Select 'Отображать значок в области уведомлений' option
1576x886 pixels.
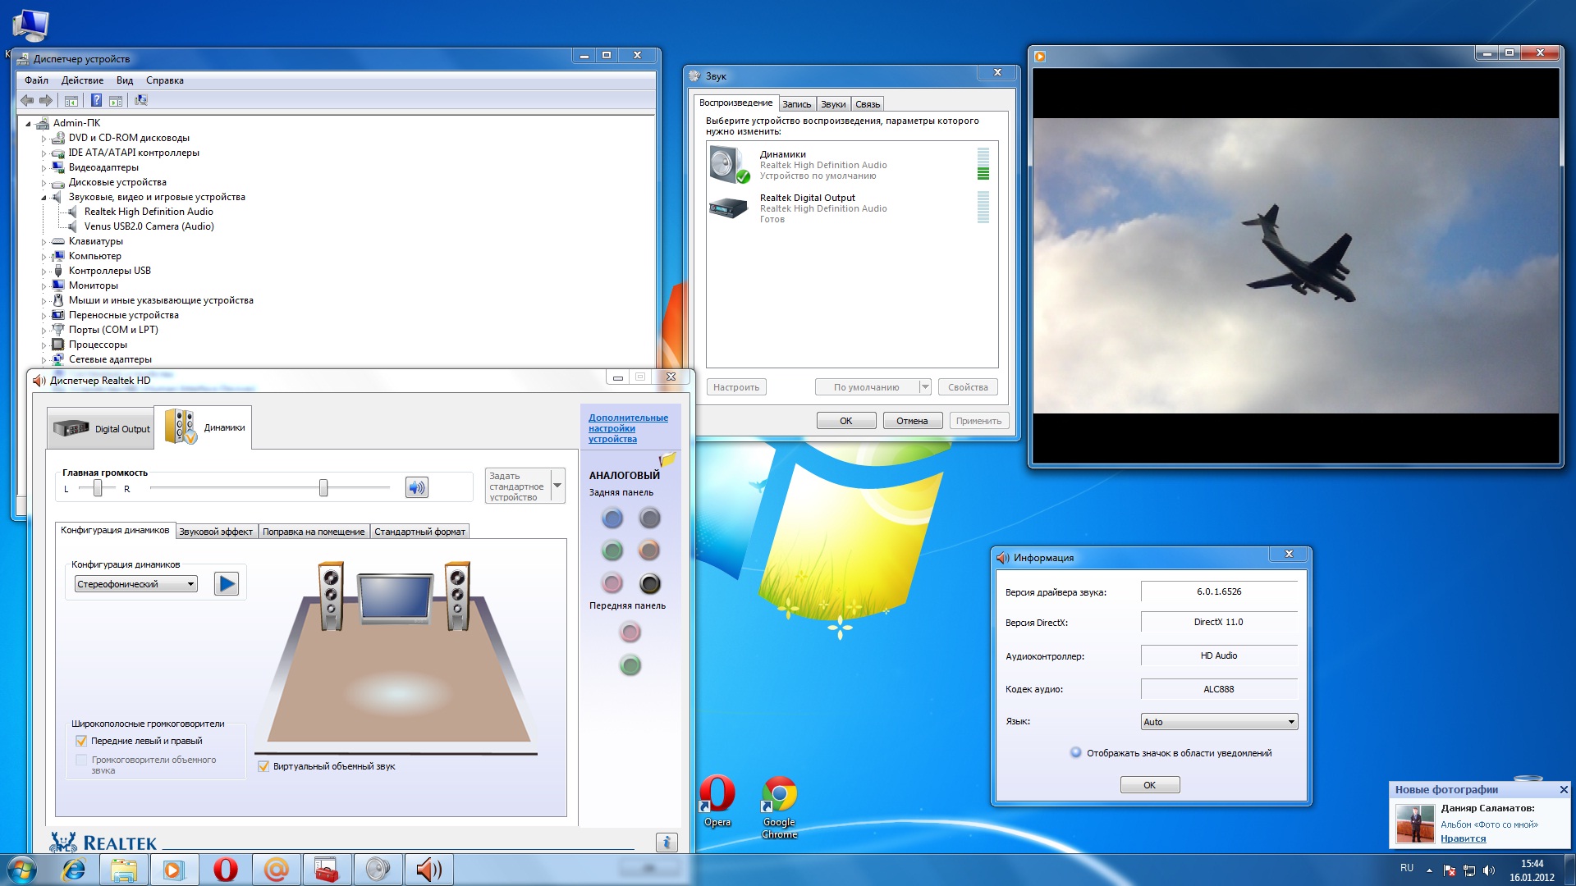point(1075,752)
